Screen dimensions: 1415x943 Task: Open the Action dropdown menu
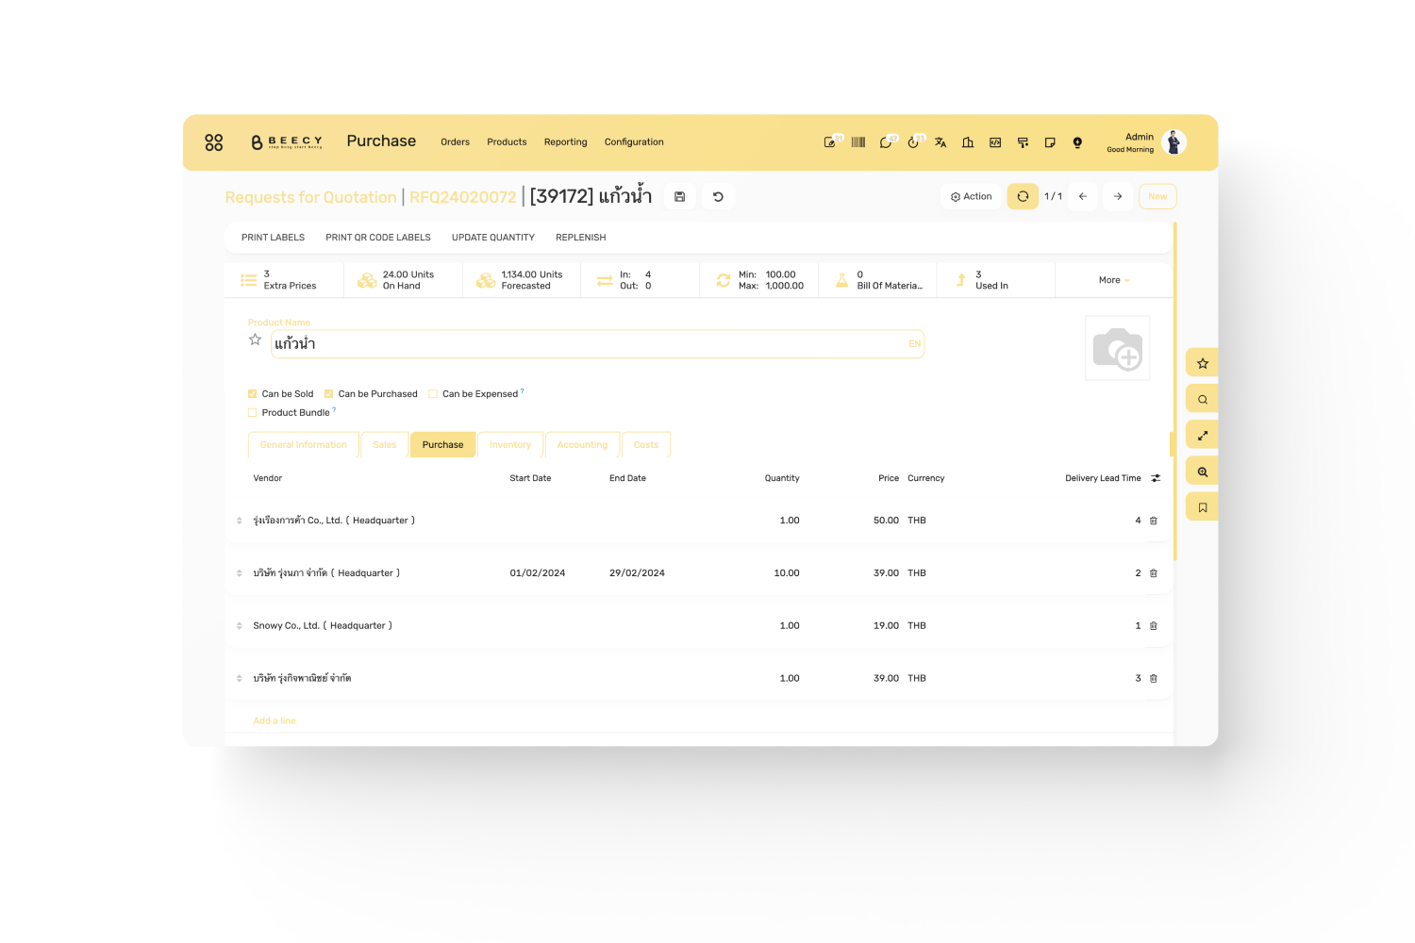click(972, 196)
